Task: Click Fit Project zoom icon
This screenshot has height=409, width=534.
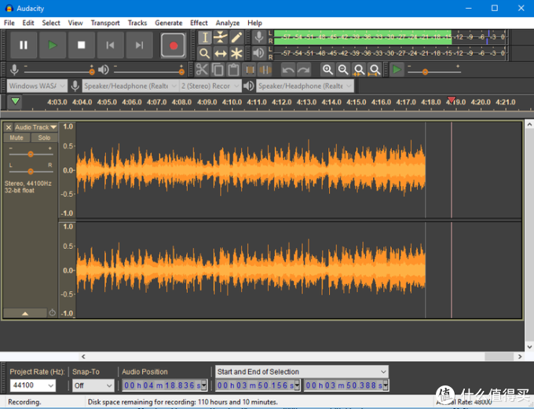Action: pos(375,70)
